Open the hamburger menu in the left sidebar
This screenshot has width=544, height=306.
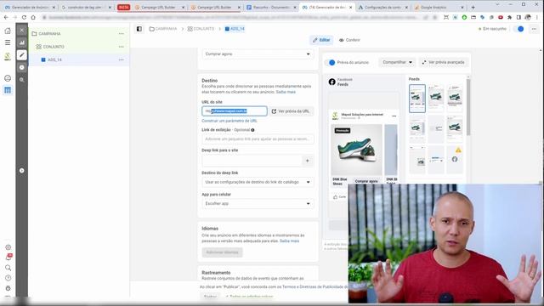click(x=8, y=42)
